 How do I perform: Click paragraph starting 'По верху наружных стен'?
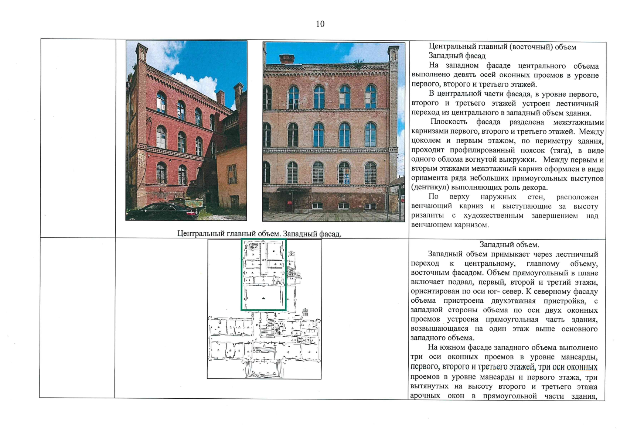click(x=505, y=211)
